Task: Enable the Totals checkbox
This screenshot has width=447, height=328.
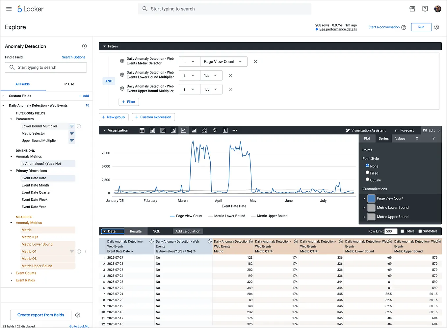Action: [x=402, y=231]
